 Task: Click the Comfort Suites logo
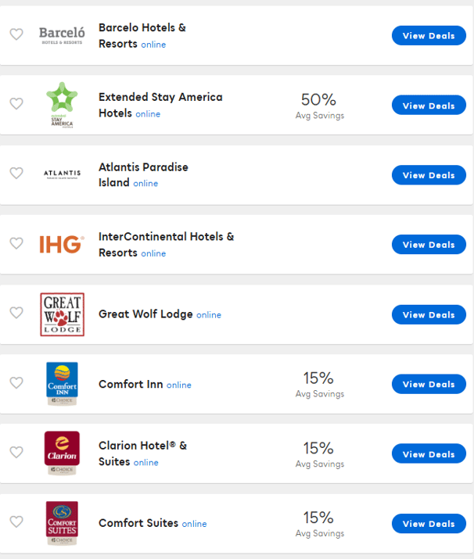[x=62, y=523]
